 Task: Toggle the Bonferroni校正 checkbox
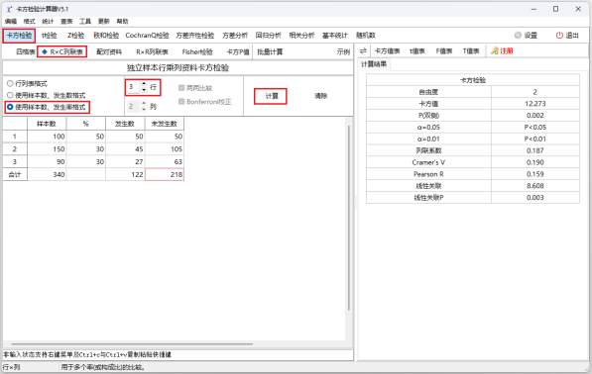[x=181, y=102]
